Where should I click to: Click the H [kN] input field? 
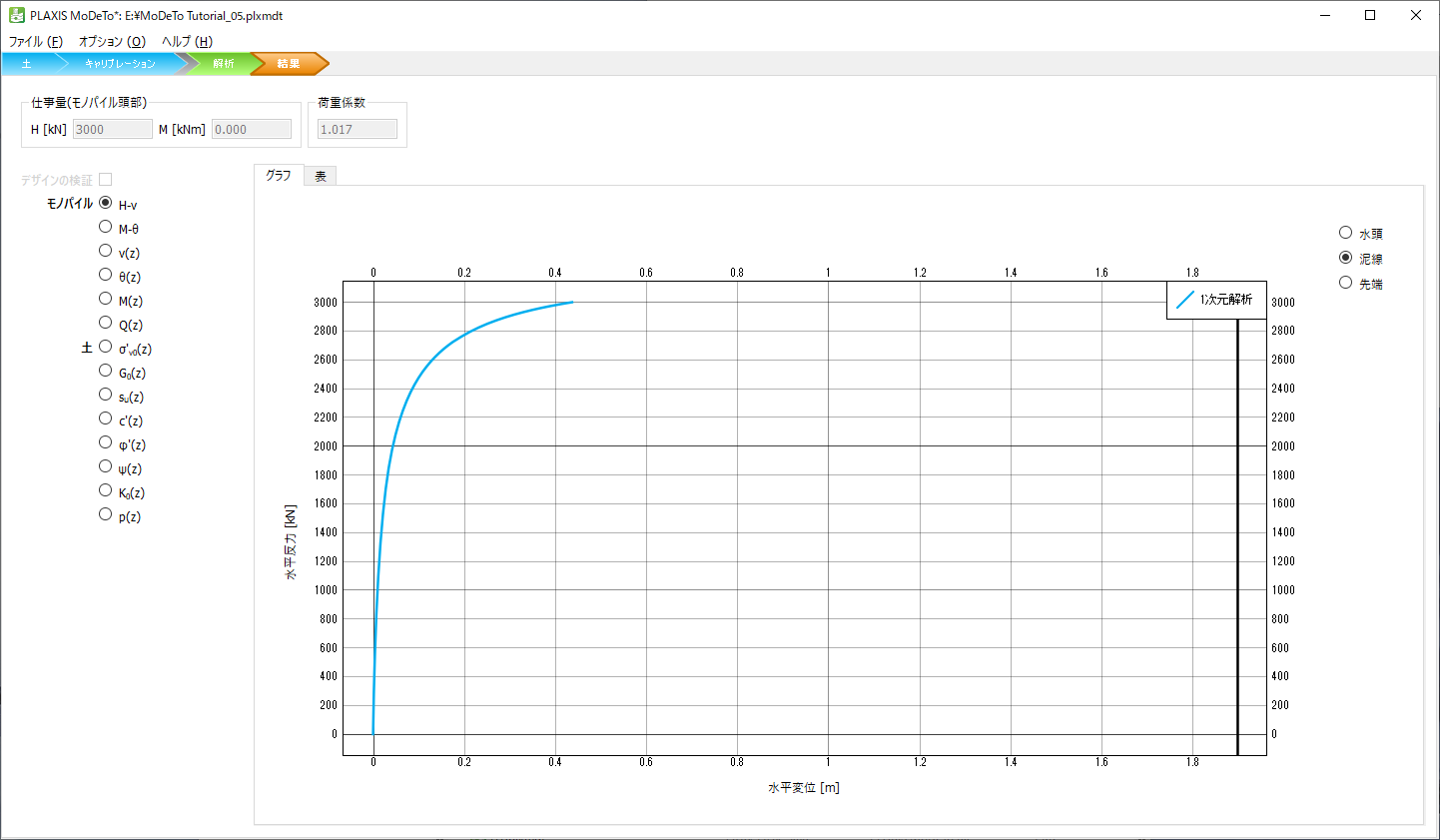(x=112, y=129)
